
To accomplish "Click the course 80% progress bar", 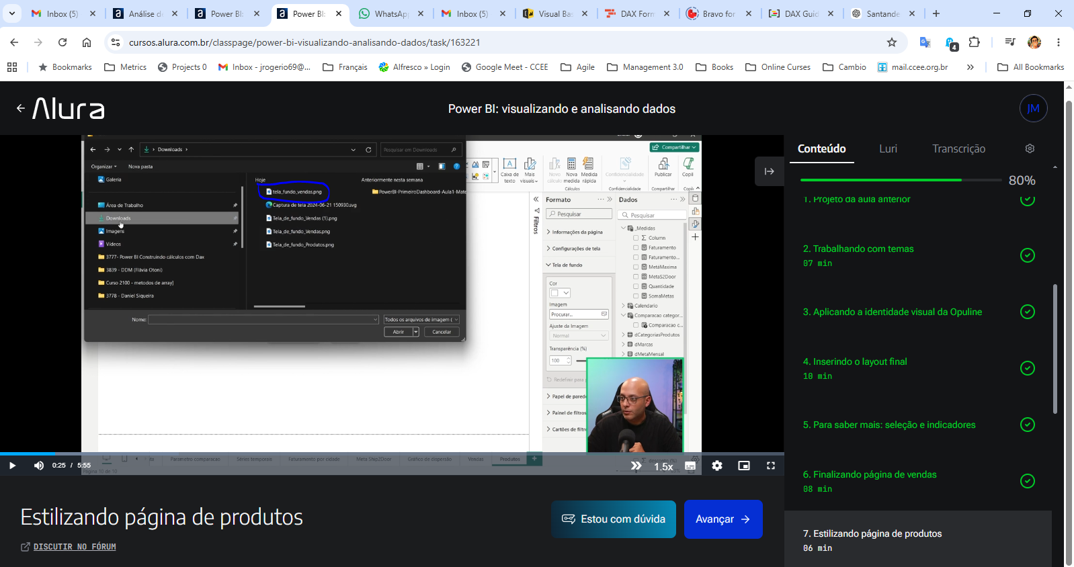I will pyautogui.click(x=900, y=180).
